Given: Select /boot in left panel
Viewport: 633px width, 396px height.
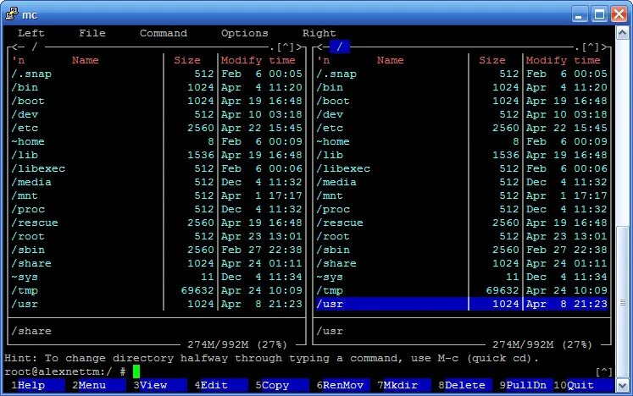Looking at the screenshot, I should point(157,101).
